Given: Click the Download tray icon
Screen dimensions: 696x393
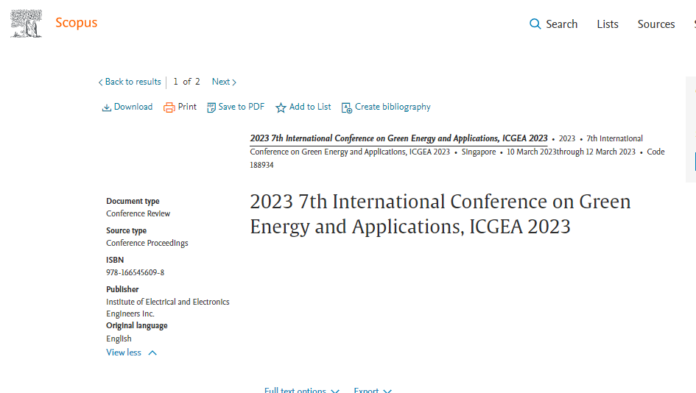Looking at the screenshot, I should click(107, 107).
